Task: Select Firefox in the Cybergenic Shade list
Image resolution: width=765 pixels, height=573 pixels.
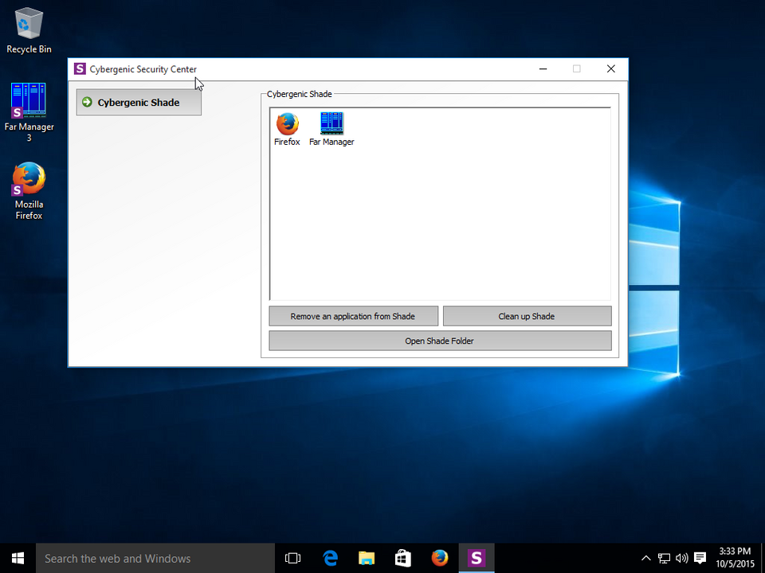Action: click(x=287, y=129)
